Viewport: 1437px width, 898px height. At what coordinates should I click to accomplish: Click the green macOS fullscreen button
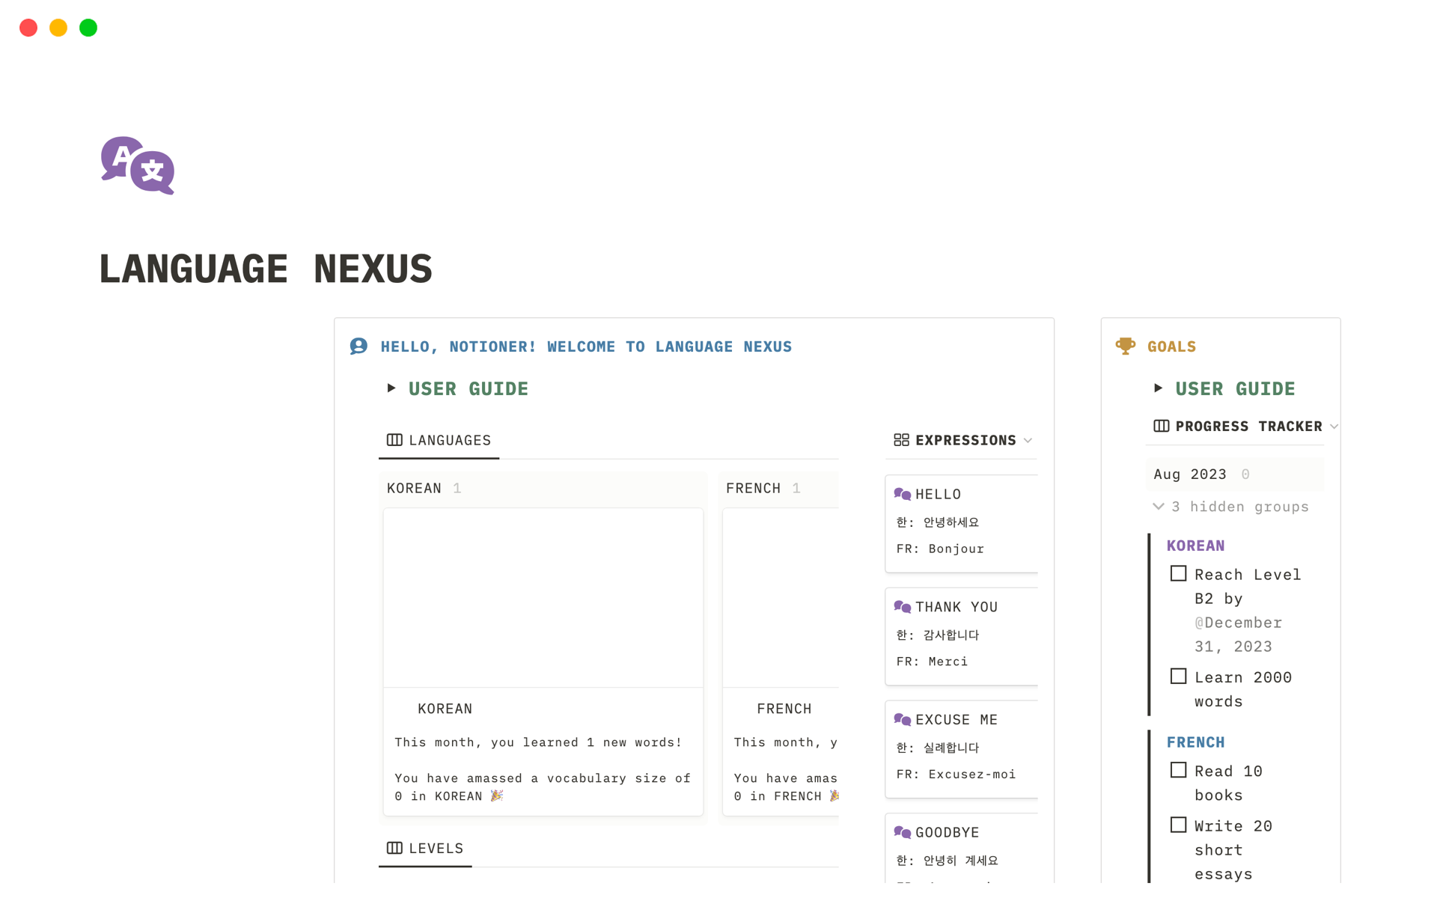(88, 28)
